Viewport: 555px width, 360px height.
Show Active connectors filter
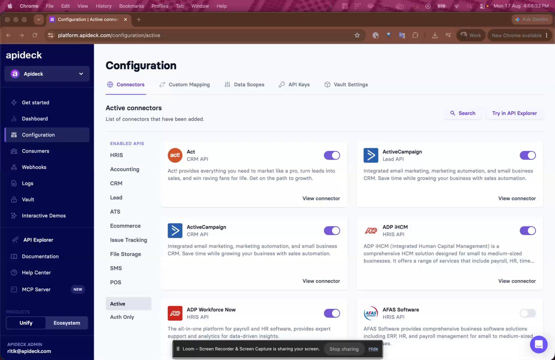point(128,303)
